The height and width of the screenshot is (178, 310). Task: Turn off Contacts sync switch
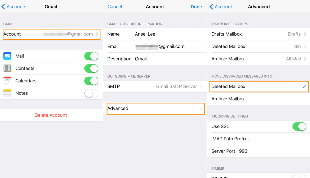(x=91, y=68)
